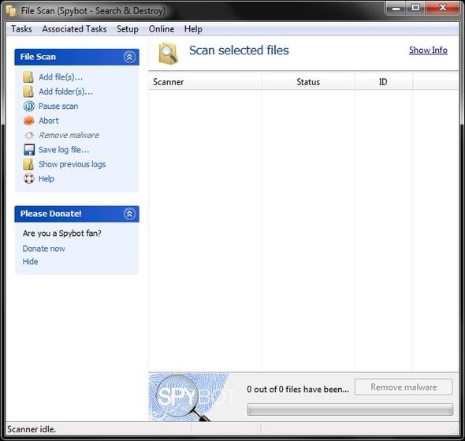Click the Scan selected files magnifier icon
Screen dimensions: 465x441
168,54
